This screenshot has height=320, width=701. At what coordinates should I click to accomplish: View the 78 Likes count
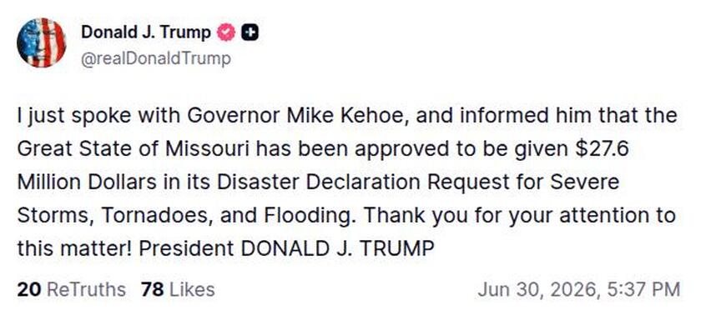[x=178, y=290]
